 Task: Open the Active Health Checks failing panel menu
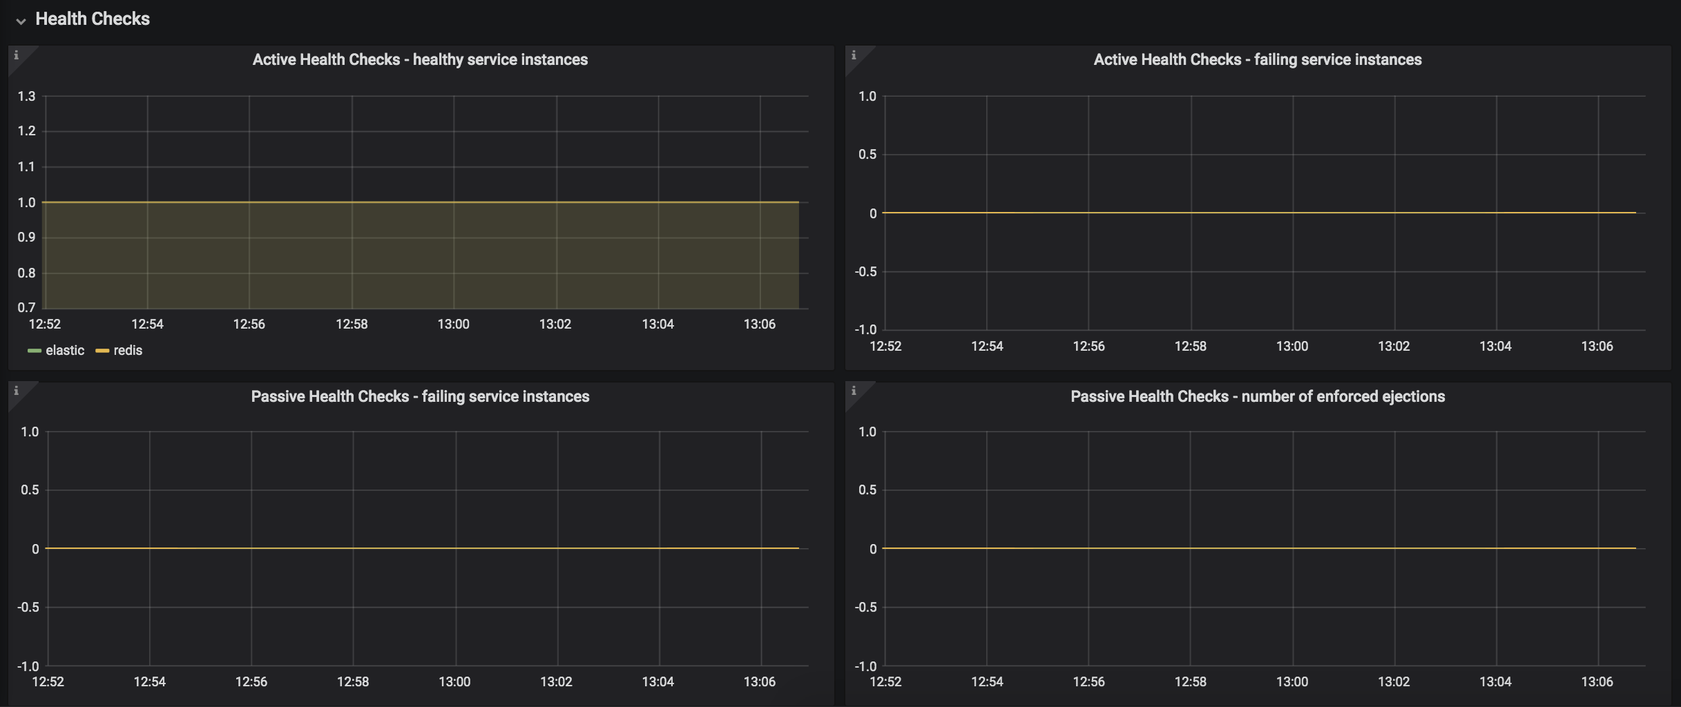tap(1258, 59)
